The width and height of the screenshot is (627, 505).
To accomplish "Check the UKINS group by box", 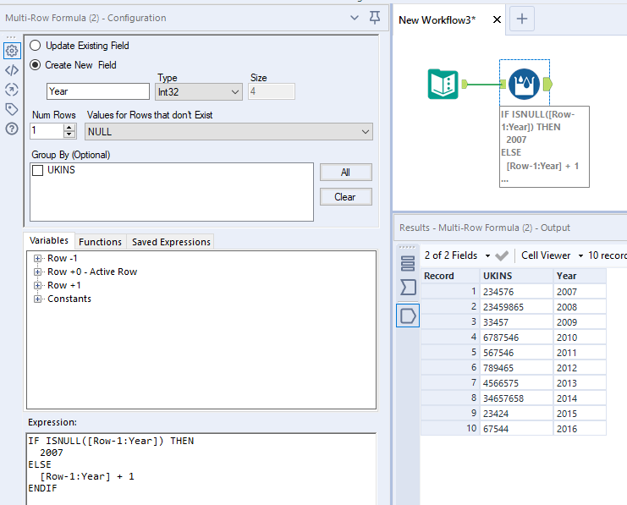I will click(37, 170).
